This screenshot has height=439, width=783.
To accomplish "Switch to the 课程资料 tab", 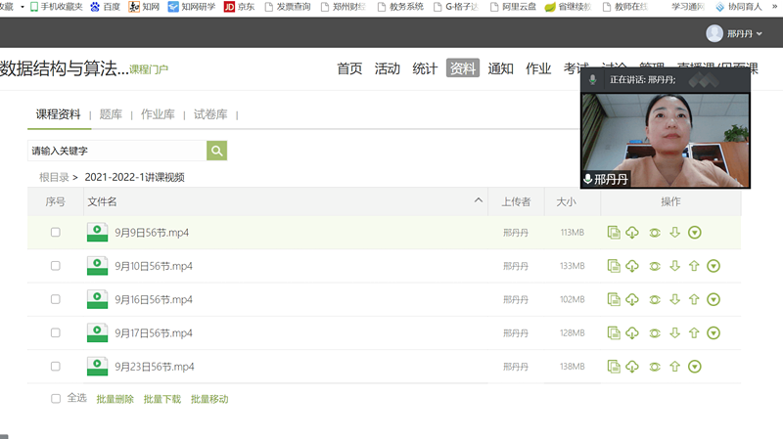I will tap(58, 114).
